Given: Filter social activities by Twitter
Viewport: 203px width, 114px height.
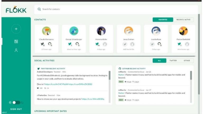Looking at the screenshot, I should tap(173, 61).
